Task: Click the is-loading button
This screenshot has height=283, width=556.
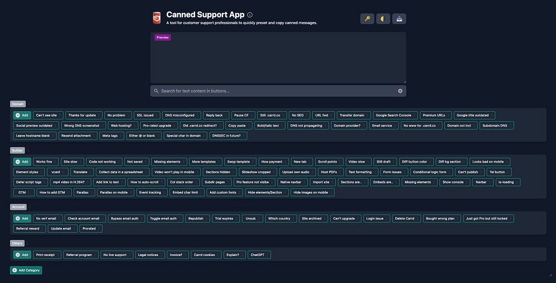Action: 508,182
